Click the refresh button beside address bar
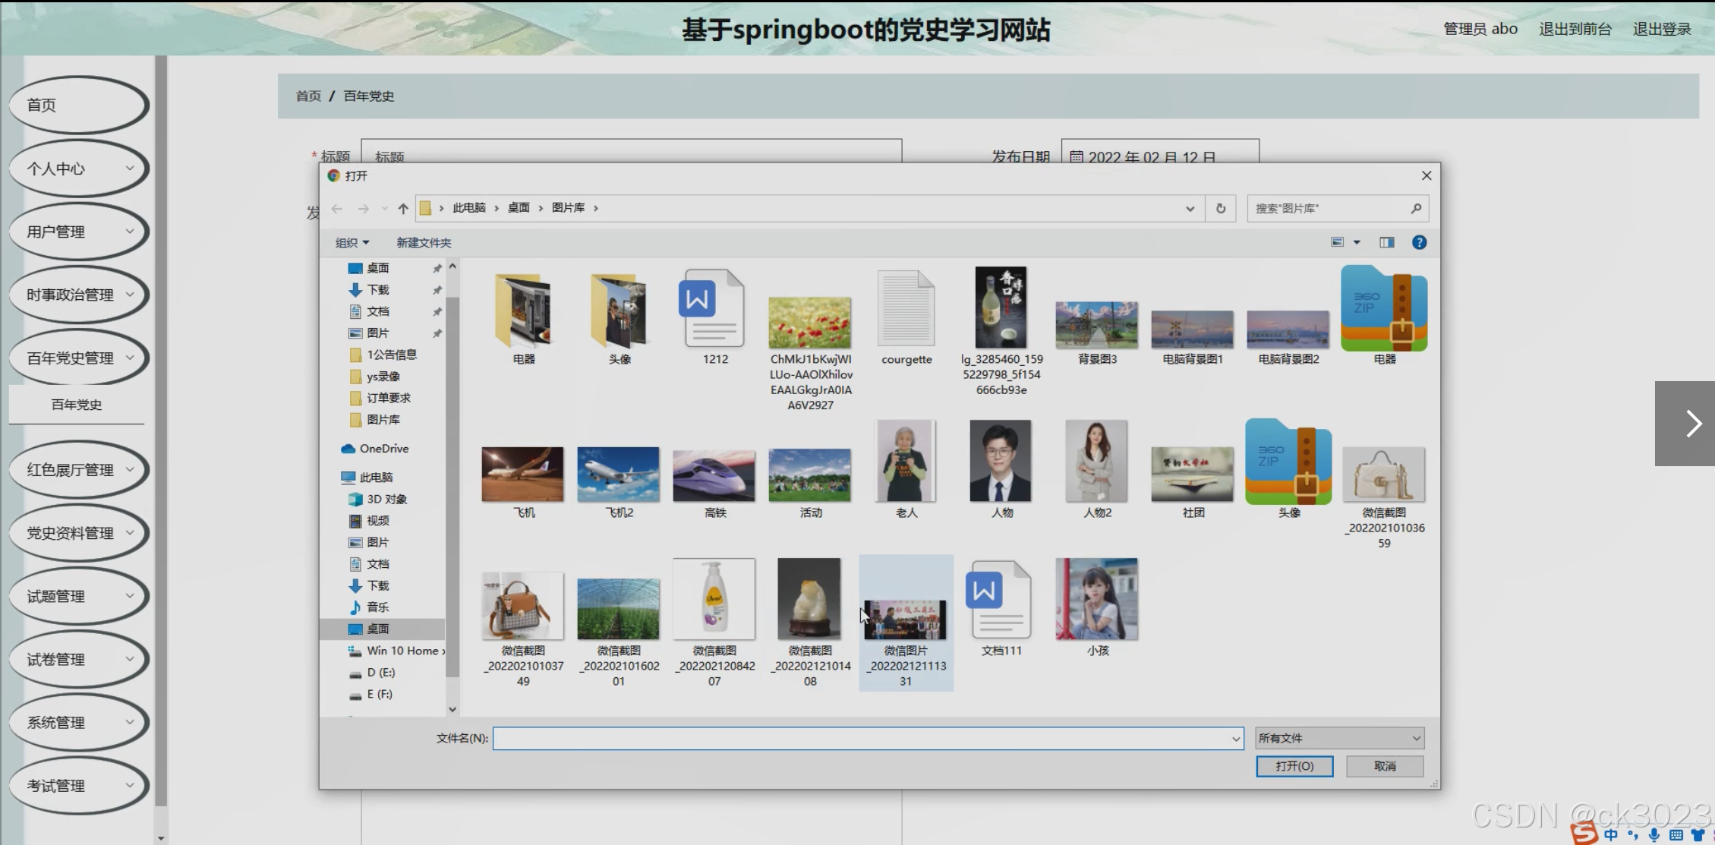The height and width of the screenshot is (845, 1715). (1221, 209)
